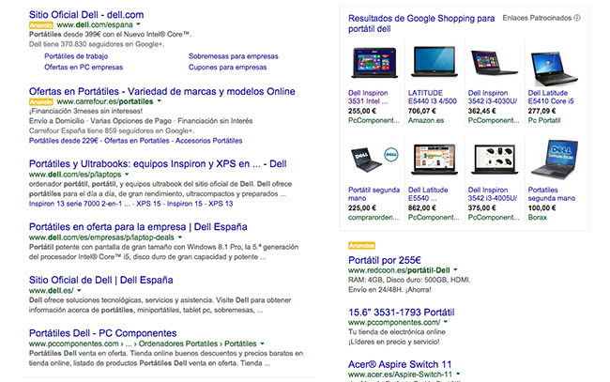Click the '277,09 €' price
The image size is (610, 382).
click(x=541, y=111)
